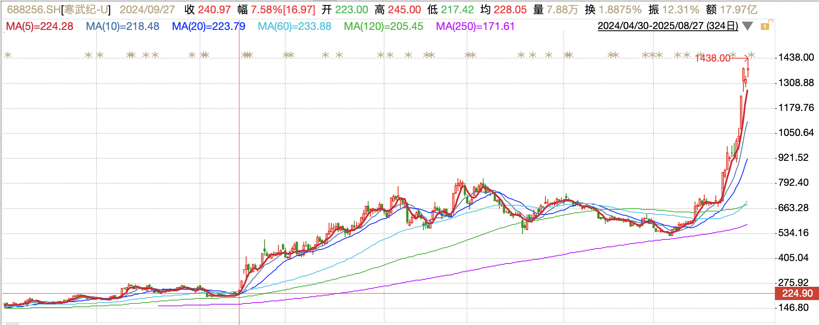This screenshot has width=819, height=325.
Task: Click the 921.52 price axis label
Action: point(793,158)
